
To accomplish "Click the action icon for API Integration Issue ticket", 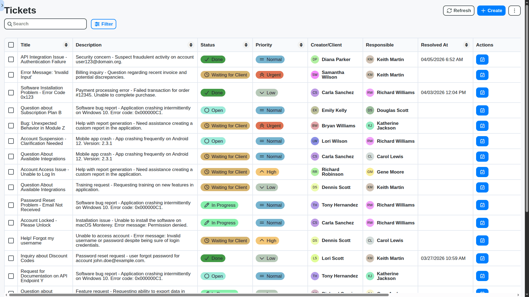I will 482,59.
